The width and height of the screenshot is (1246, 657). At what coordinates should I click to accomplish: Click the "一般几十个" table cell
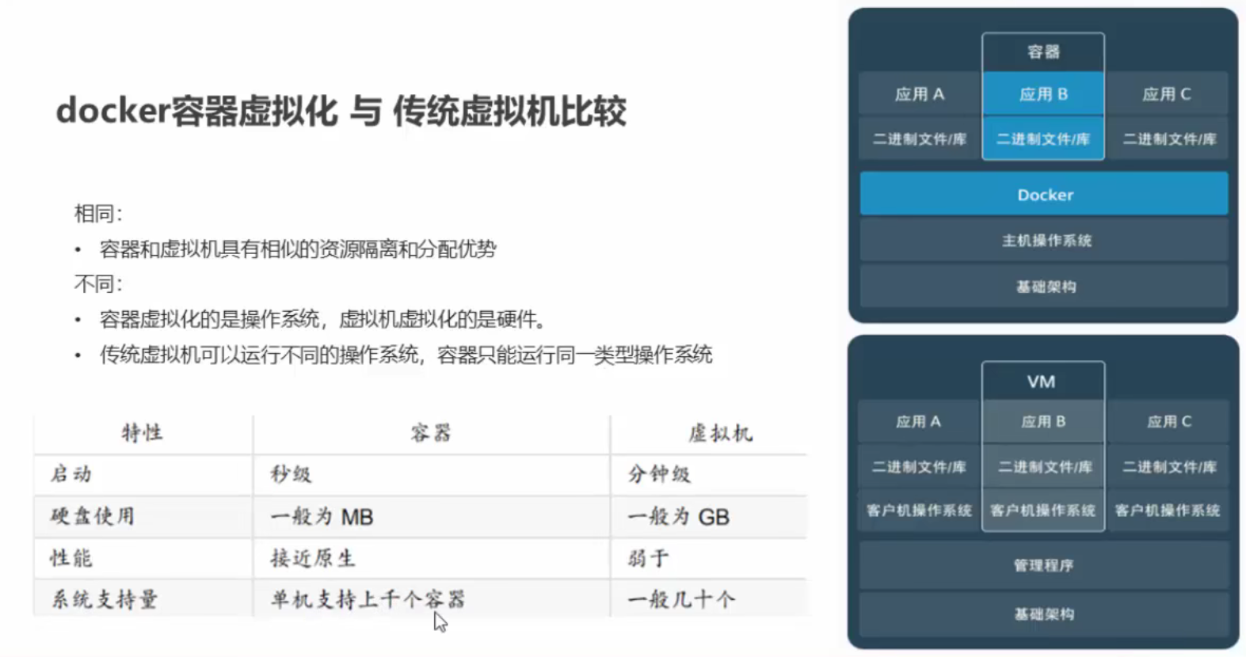point(681,599)
